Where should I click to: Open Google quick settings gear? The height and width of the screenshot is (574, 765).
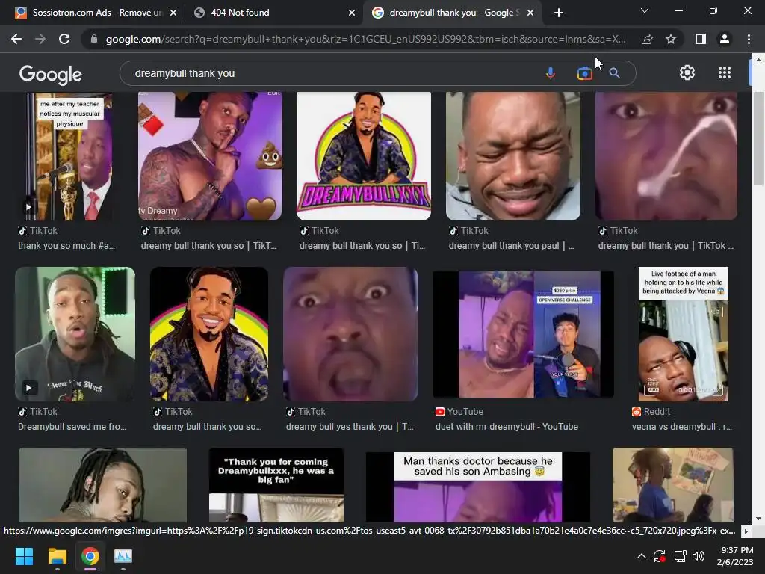(687, 72)
